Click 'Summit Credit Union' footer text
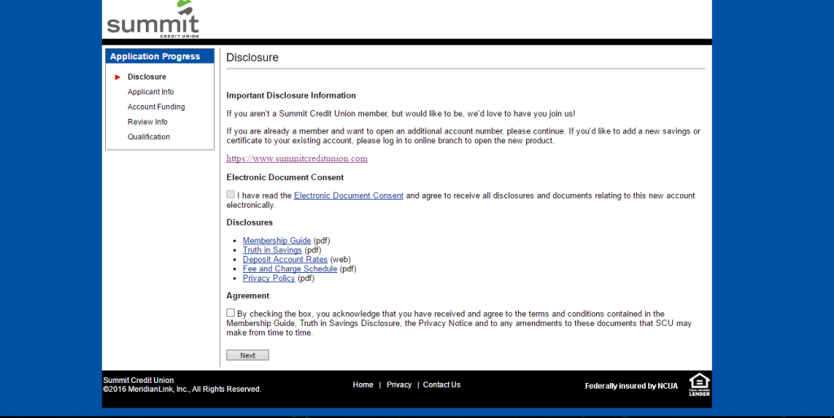 coord(138,381)
